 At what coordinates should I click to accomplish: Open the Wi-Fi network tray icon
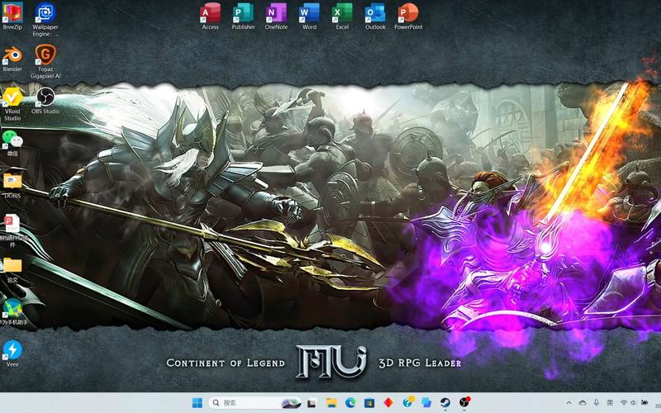tap(624, 403)
